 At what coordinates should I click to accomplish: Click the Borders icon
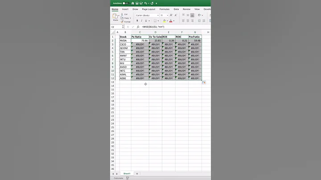pos(155,20)
